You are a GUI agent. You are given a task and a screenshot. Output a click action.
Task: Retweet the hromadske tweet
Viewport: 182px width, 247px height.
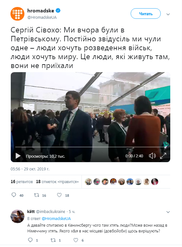(x=36, y=195)
